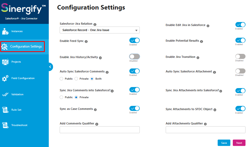
Task: Click the pink Next button
Action: pos(239,143)
